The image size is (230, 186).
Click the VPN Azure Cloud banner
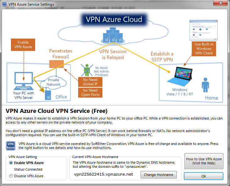click(114, 19)
